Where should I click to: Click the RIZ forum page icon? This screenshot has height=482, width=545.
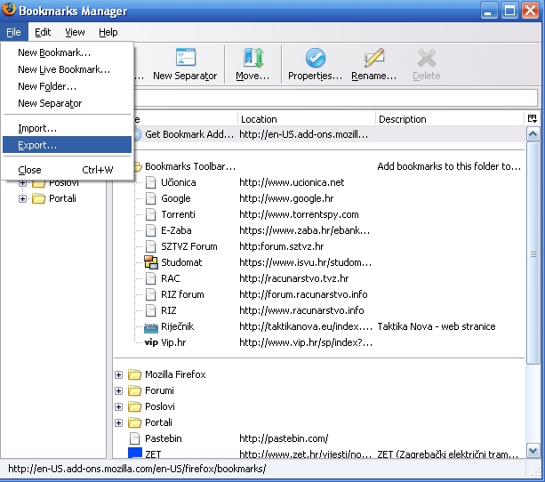150,294
